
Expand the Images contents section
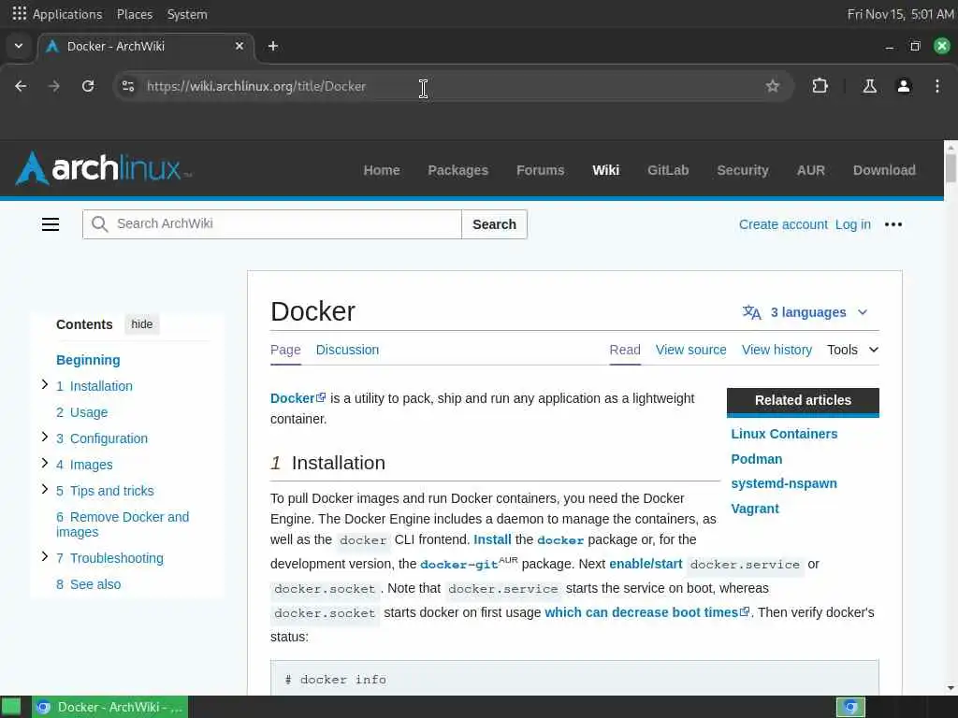click(45, 463)
